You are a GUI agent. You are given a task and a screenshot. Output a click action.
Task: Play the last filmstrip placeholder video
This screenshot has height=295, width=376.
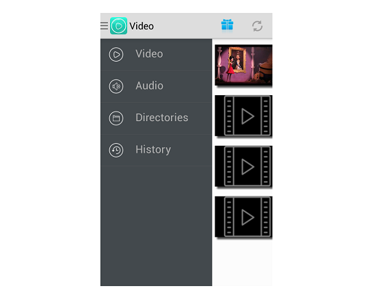(x=243, y=217)
